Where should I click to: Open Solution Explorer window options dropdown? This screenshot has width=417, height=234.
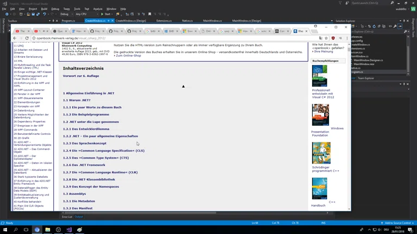point(401,21)
